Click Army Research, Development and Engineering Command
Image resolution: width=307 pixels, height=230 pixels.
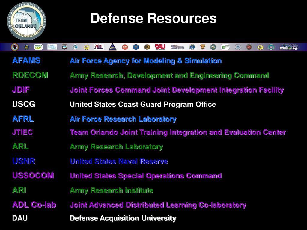(x=170, y=75)
